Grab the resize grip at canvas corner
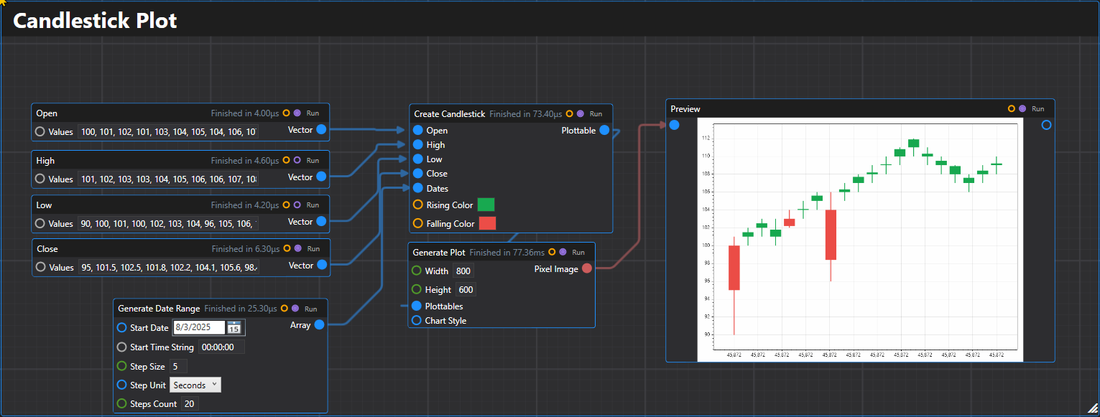The width and height of the screenshot is (1100, 417). [x=1092, y=408]
